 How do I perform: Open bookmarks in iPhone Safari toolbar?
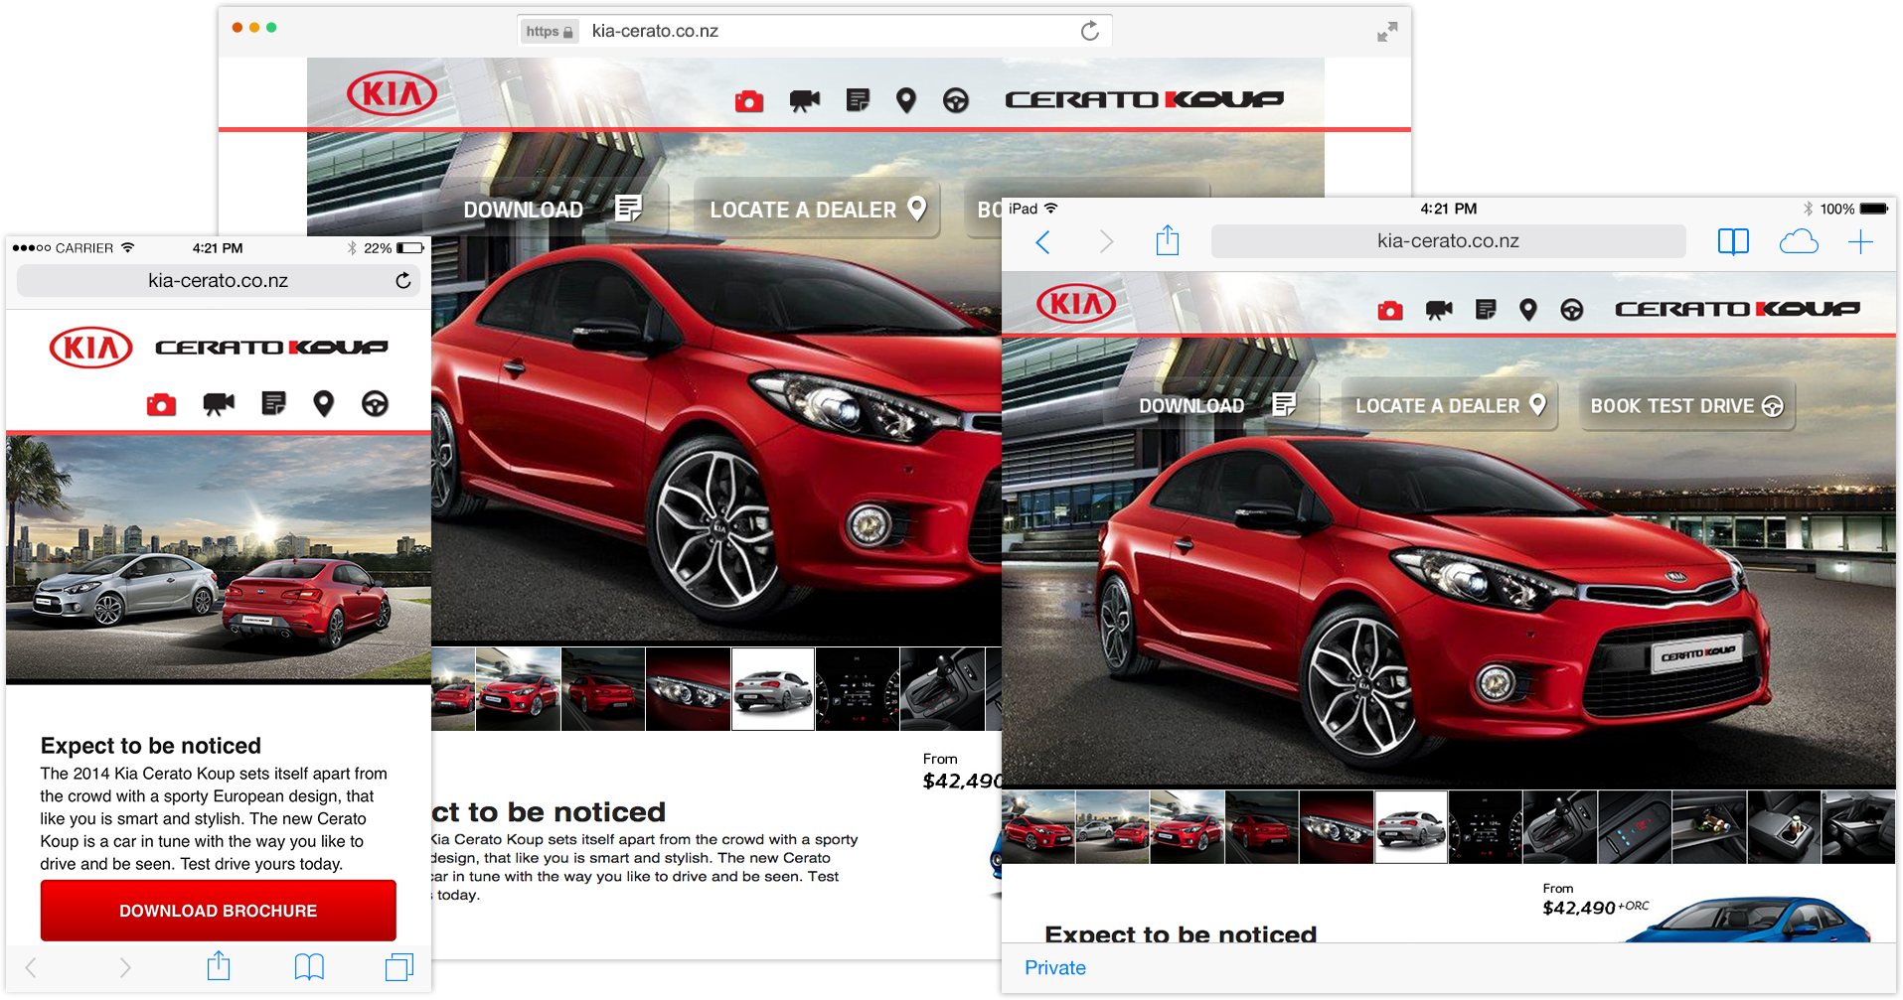pyautogui.click(x=309, y=967)
